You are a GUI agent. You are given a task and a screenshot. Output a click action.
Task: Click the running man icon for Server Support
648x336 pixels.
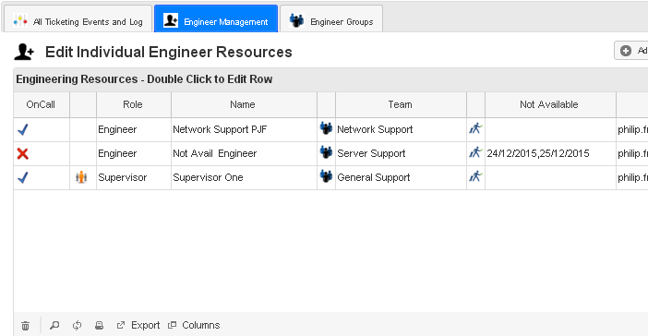[x=475, y=152]
